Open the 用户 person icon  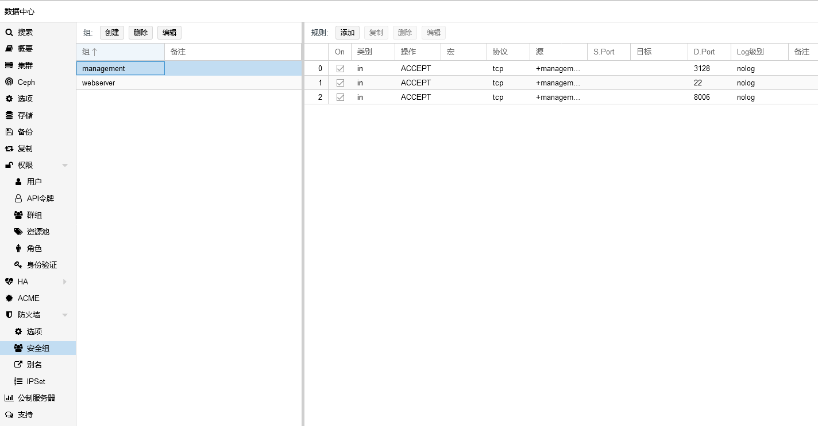pos(18,182)
